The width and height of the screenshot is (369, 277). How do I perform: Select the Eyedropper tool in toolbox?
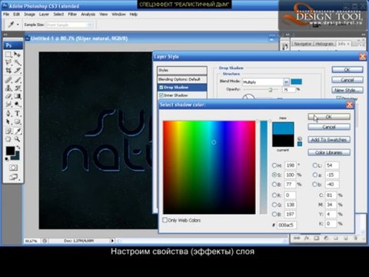point(18,131)
